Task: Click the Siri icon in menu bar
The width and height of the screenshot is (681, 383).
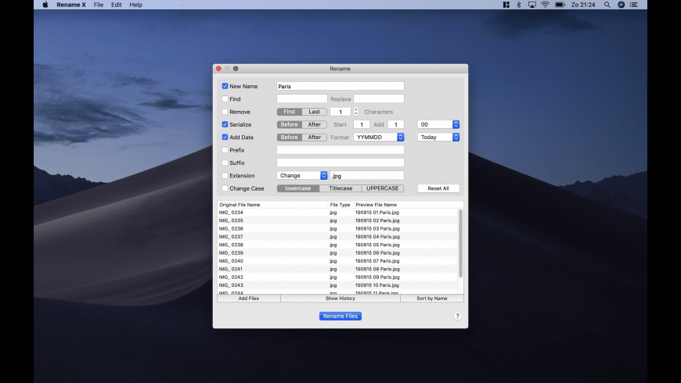Action: pos(621,5)
